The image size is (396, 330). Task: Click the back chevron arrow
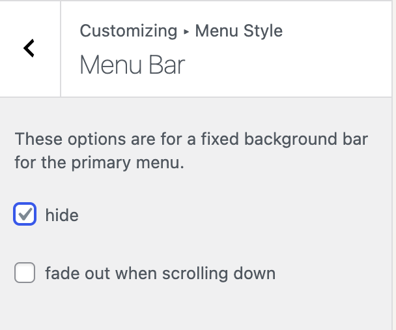pyautogui.click(x=29, y=48)
